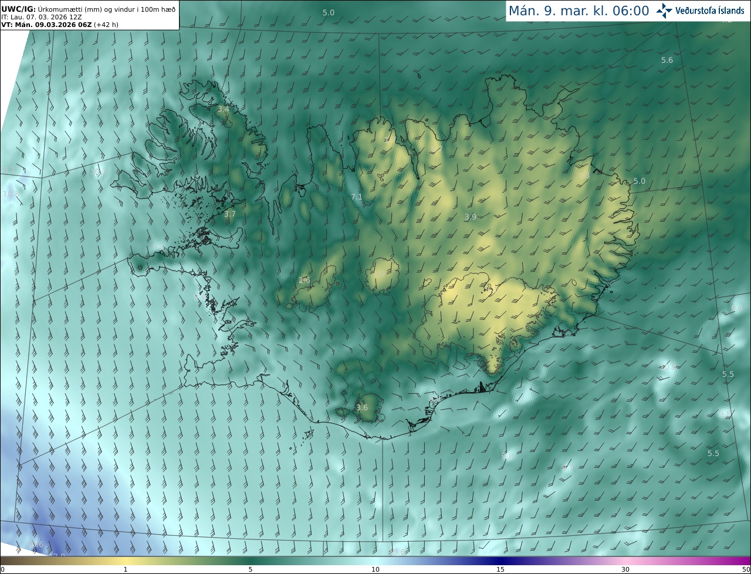Click the "(+42 h)" forecast offset text
The height and width of the screenshot is (574, 751).
(x=106, y=25)
